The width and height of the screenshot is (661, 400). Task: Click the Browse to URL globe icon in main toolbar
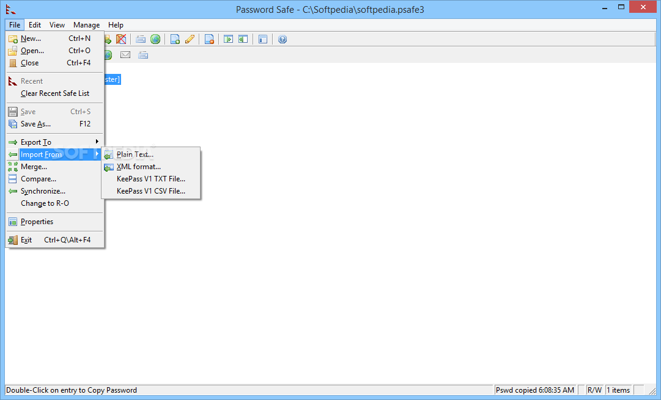155,39
